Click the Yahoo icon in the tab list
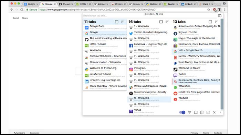This screenshot has width=241, height=135. (131, 111)
